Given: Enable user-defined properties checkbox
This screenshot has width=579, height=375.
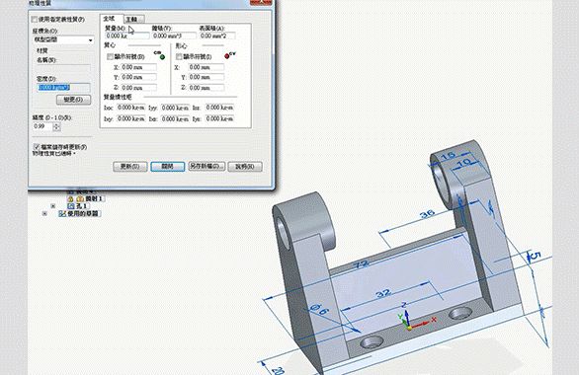Looking at the screenshot, I should (35, 19).
